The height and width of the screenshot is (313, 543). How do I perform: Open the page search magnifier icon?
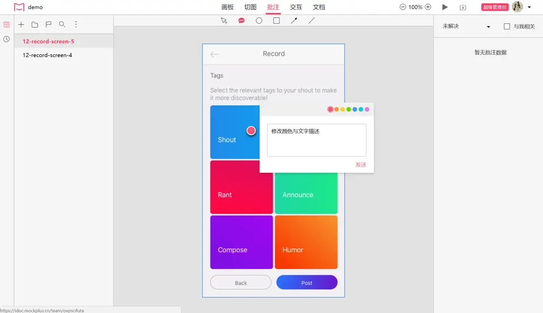point(62,24)
